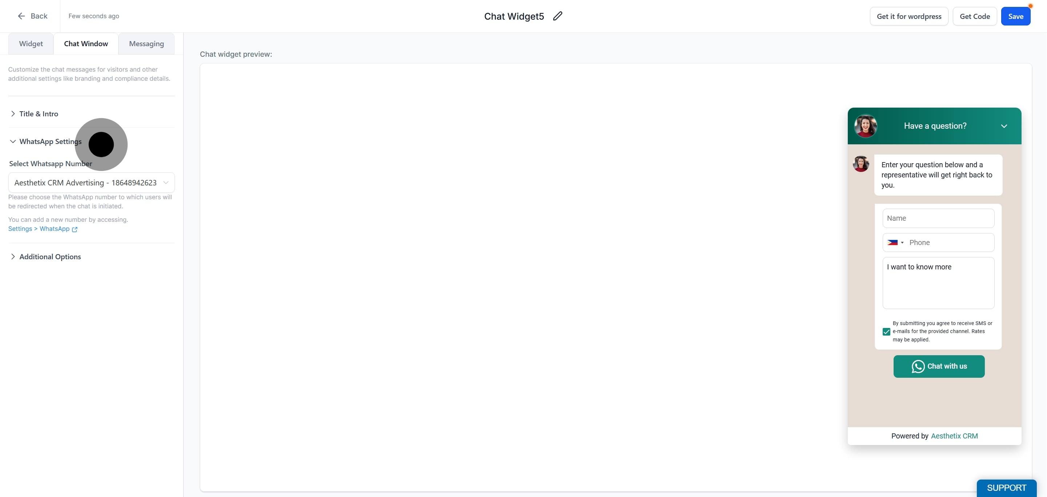The width and height of the screenshot is (1047, 497).
Task: Click the external link icon beside Settings > WhatsApp
Action: click(x=75, y=229)
